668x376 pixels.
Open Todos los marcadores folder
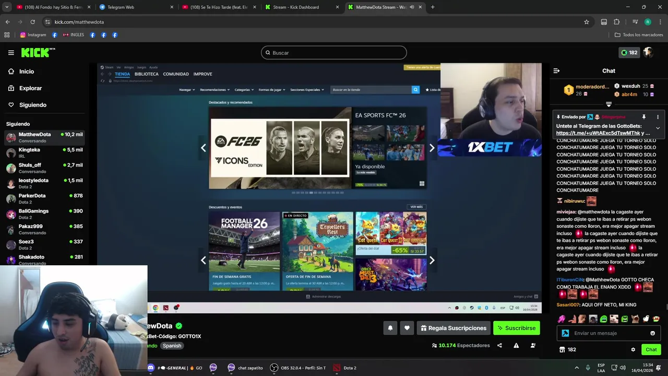point(639,35)
